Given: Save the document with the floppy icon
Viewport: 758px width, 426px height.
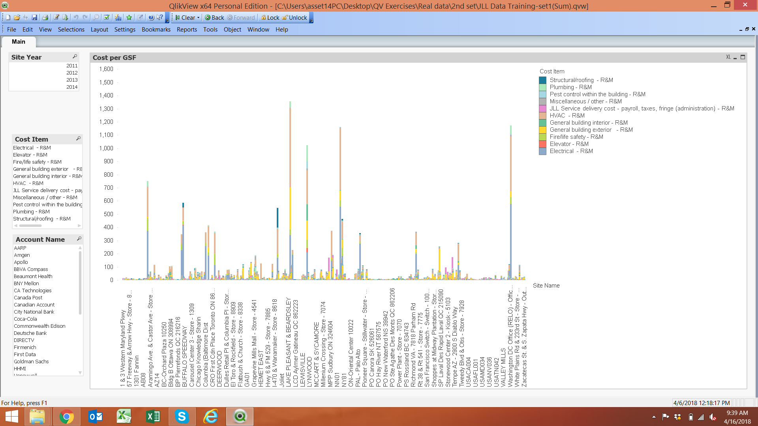Looking at the screenshot, I should pyautogui.click(x=34, y=18).
